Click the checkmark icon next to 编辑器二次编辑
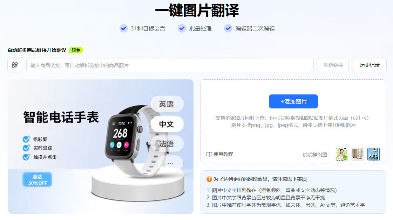The height and width of the screenshot is (220, 393). [228, 28]
